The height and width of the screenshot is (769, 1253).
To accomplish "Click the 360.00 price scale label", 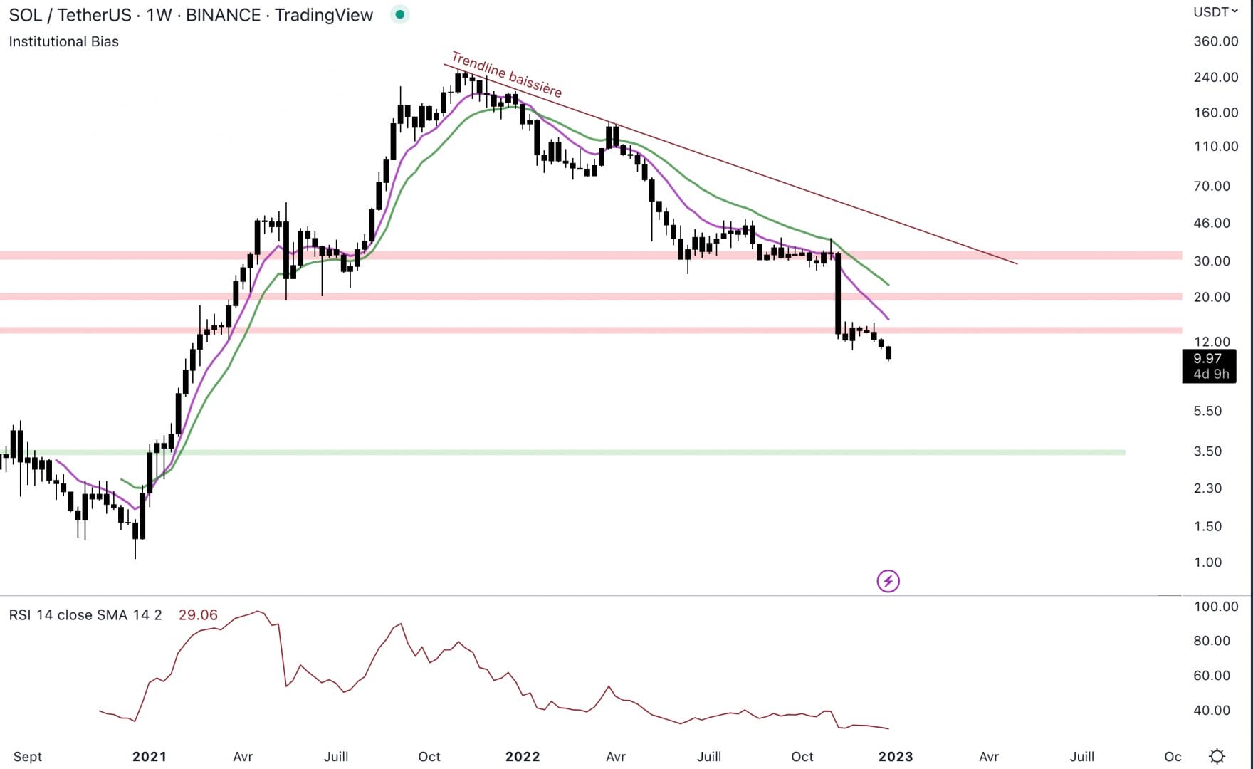I will point(1215,41).
